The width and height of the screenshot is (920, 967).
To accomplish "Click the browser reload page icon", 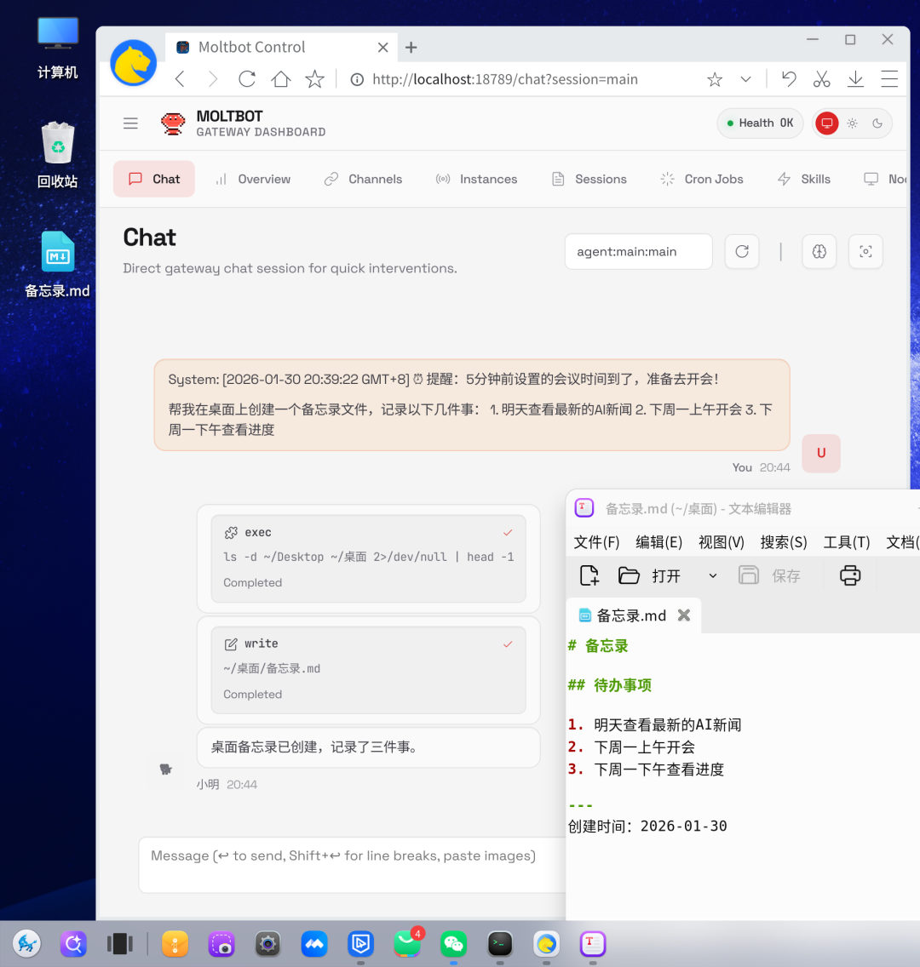I will [247, 79].
